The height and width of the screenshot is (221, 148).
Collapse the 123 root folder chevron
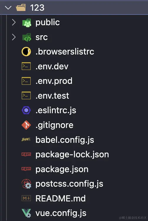pyautogui.click(x=8, y=7)
